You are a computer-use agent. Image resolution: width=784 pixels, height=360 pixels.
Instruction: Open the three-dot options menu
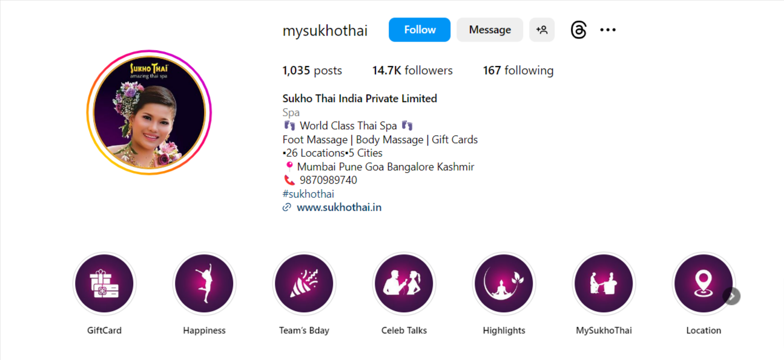click(x=608, y=30)
